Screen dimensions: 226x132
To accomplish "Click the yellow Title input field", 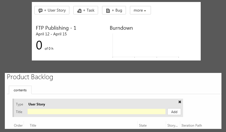I will coord(96,112).
